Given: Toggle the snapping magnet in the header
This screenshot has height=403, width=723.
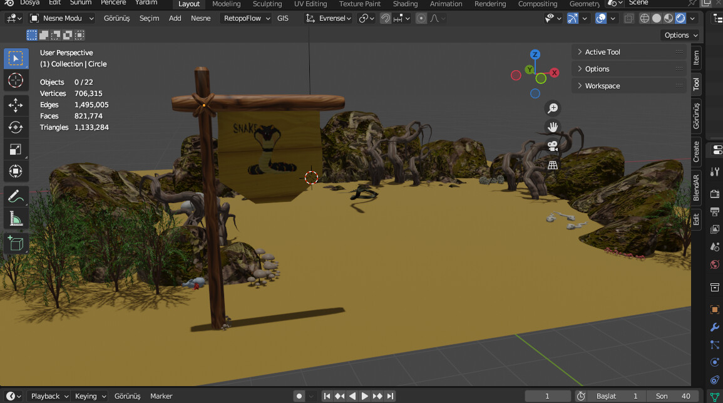Looking at the screenshot, I should point(385,18).
